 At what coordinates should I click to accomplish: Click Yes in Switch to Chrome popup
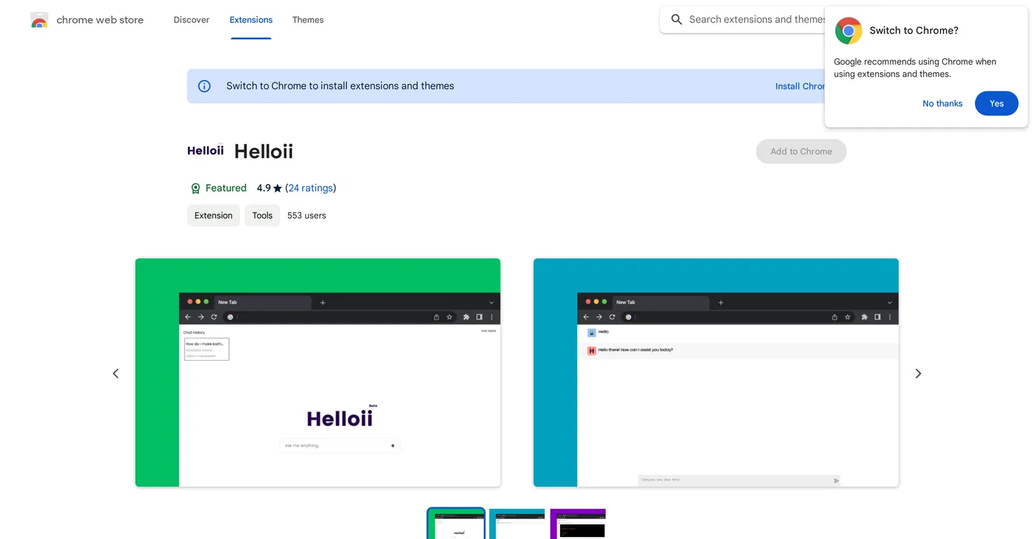(997, 103)
